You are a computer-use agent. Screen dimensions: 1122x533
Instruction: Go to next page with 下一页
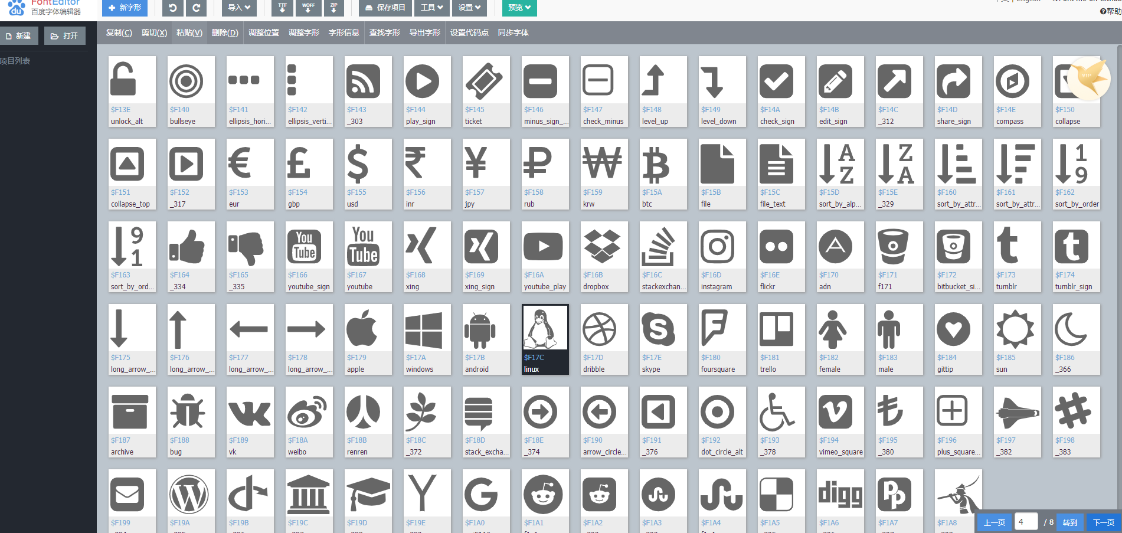[x=1103, y=522]
